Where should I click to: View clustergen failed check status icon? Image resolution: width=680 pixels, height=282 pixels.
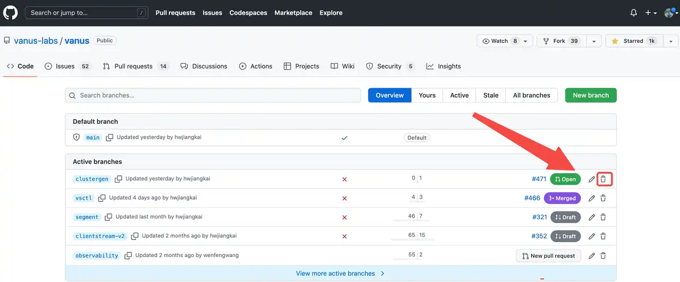click(x=344, y=180)
